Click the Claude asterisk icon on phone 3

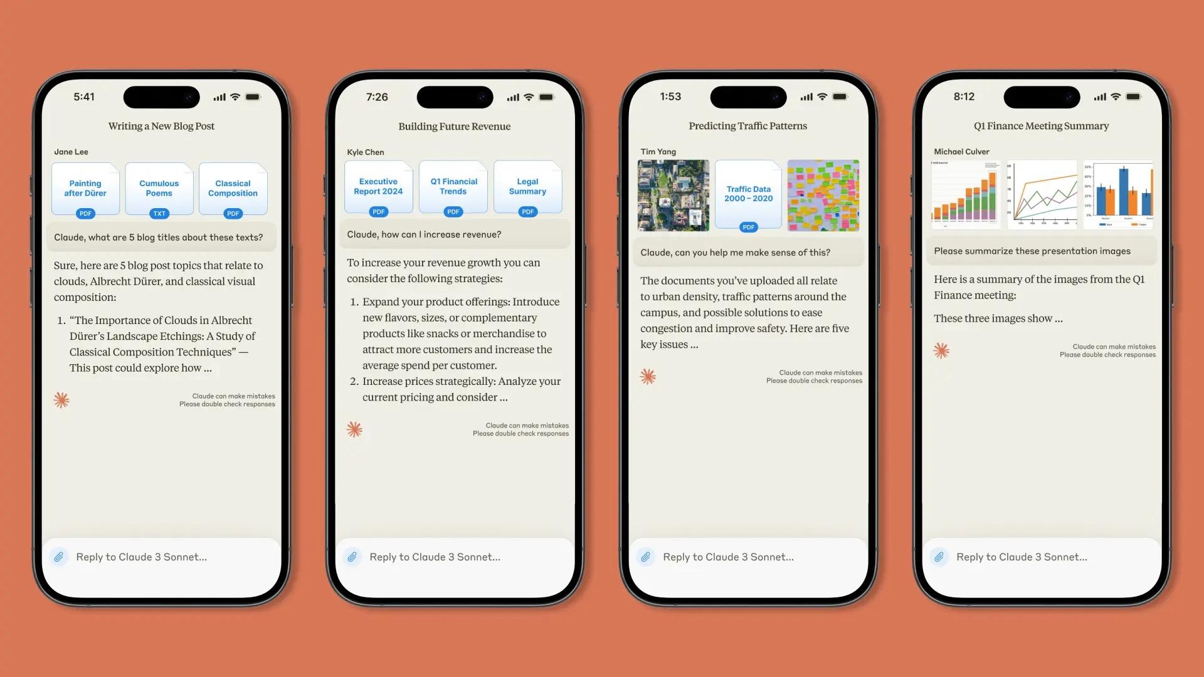[x=649, y=376]
